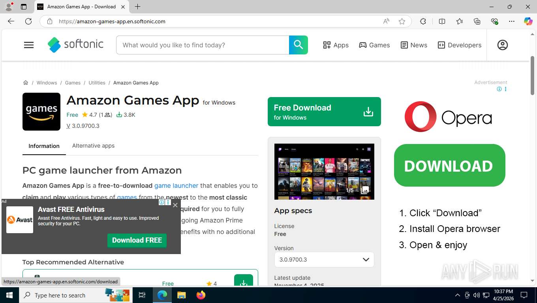Click the Free Download for Windows button
This screenshot has width=537, height=303.
(324, 112)
